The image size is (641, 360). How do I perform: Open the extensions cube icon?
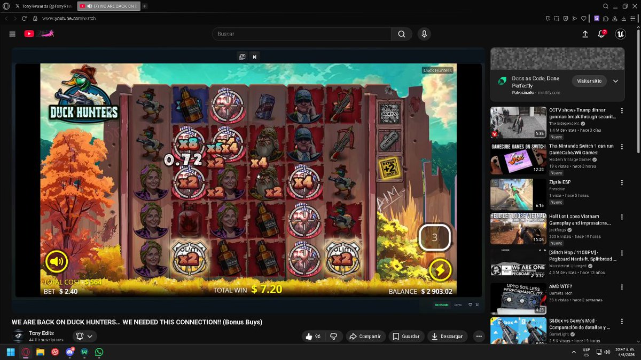click(x=606, y=18)
